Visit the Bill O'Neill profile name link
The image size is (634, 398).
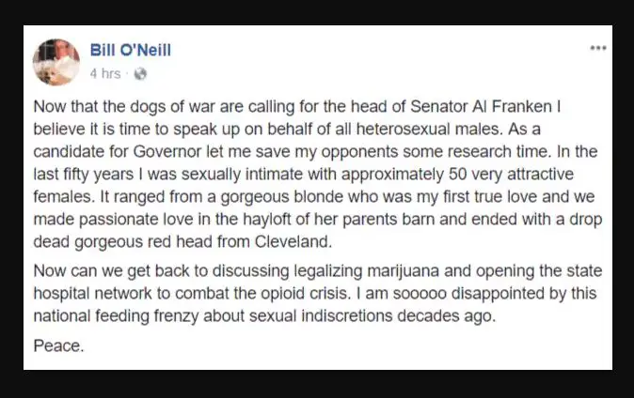point(130,50)
